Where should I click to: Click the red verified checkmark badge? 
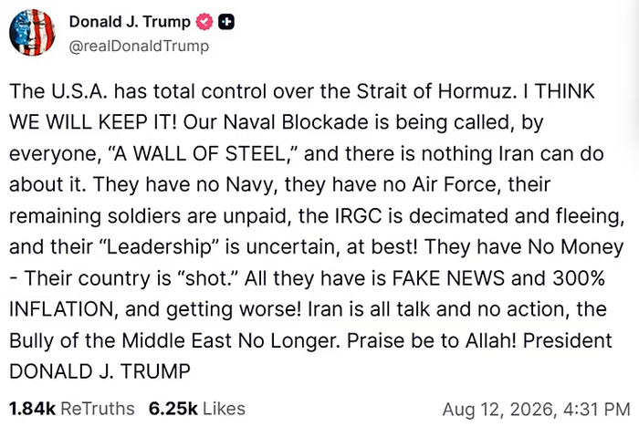tap(204, 22)
